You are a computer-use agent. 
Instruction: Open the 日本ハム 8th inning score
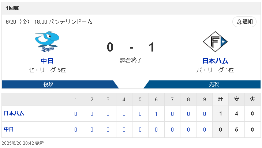point(188,114)
